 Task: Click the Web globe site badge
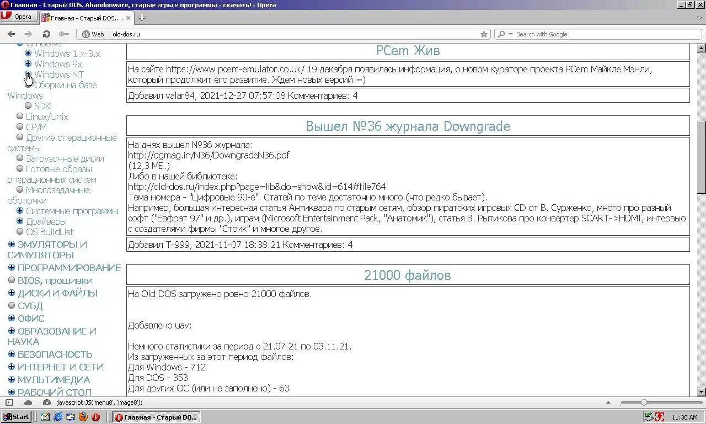93,34
